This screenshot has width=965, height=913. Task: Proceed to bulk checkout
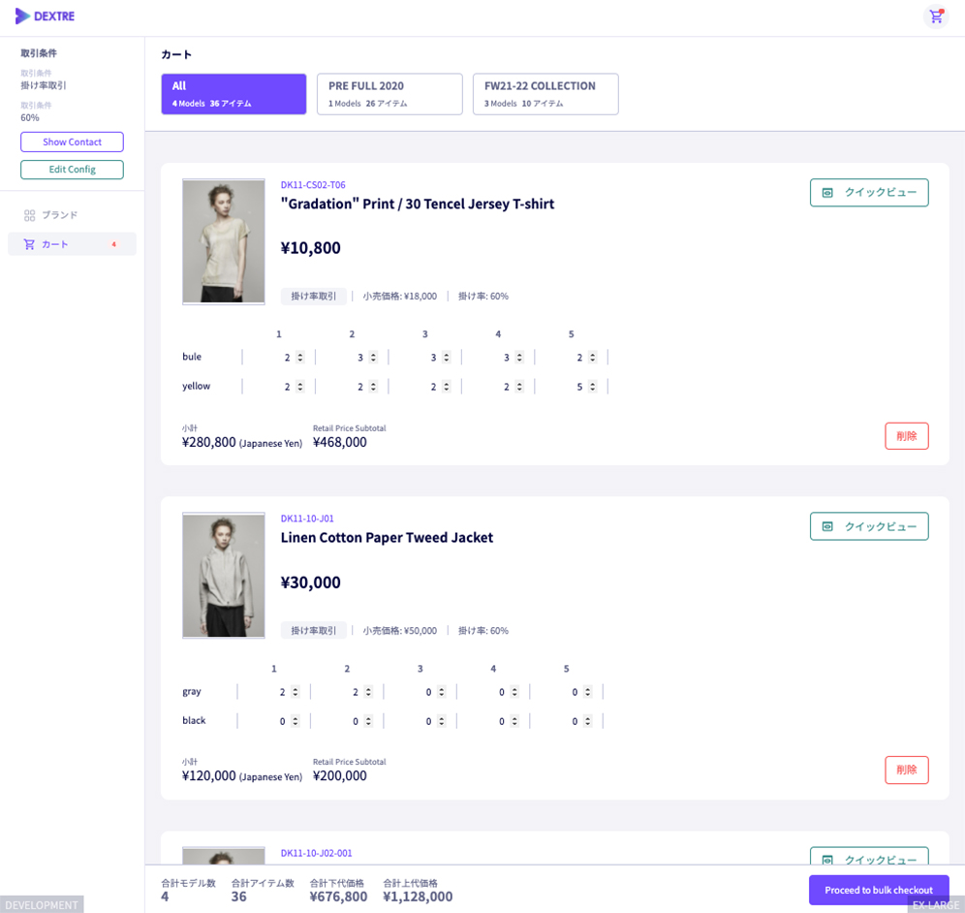(879, 890)
